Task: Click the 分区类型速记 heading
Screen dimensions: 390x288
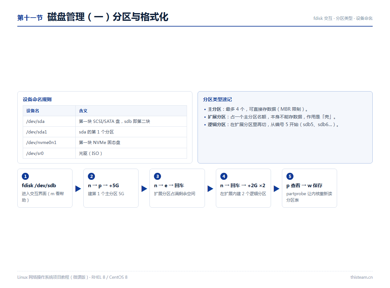Action: tap(217, 99)
